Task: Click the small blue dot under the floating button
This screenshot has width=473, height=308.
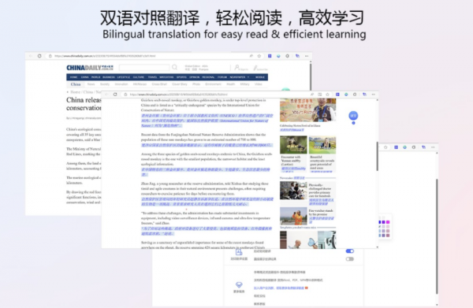Action: pos(353,123)
